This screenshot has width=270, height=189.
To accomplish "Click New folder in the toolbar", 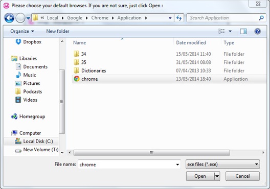I will pos(58,31).
